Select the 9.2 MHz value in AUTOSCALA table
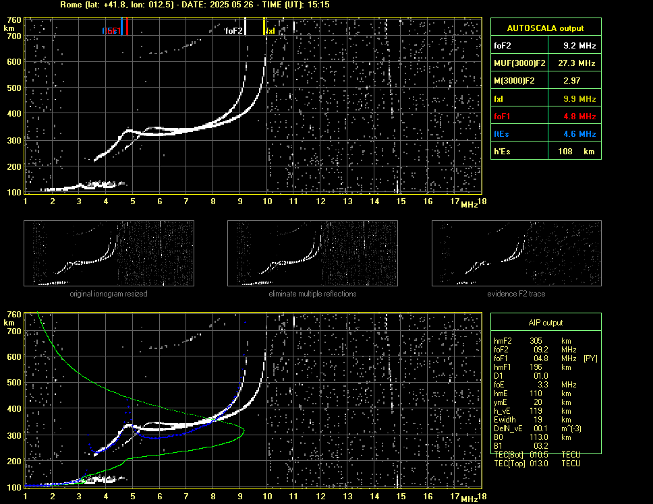The image size is (653, 504). tap(579, 46)
